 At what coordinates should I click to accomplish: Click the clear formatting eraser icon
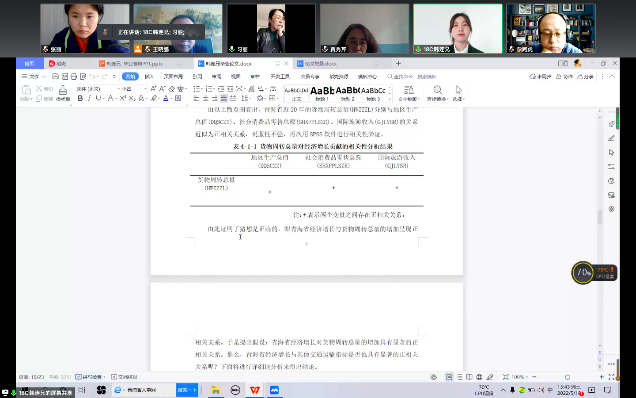coord(172,89)
